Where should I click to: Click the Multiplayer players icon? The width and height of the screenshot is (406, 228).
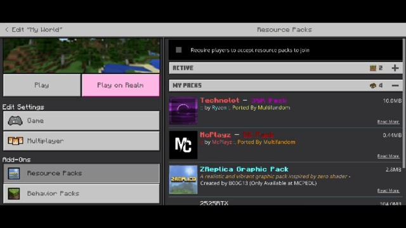(x=15, y=141)
